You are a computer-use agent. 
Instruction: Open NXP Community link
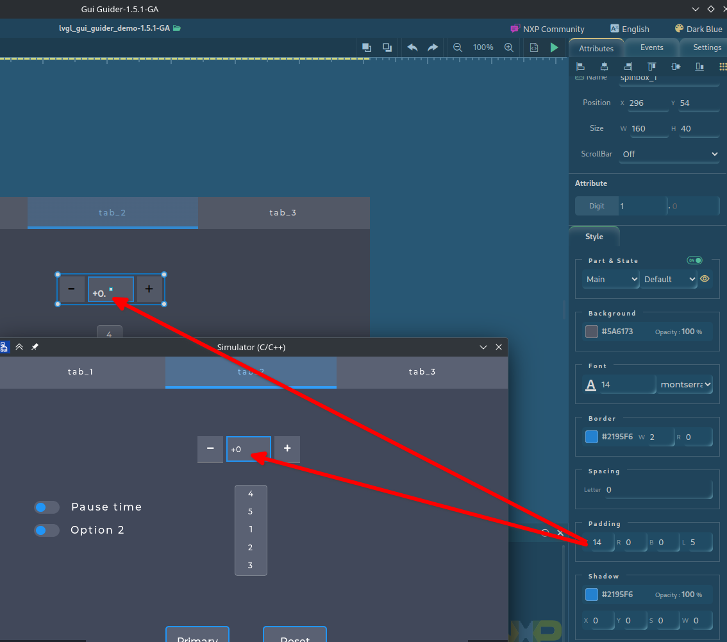pos(547,29)
